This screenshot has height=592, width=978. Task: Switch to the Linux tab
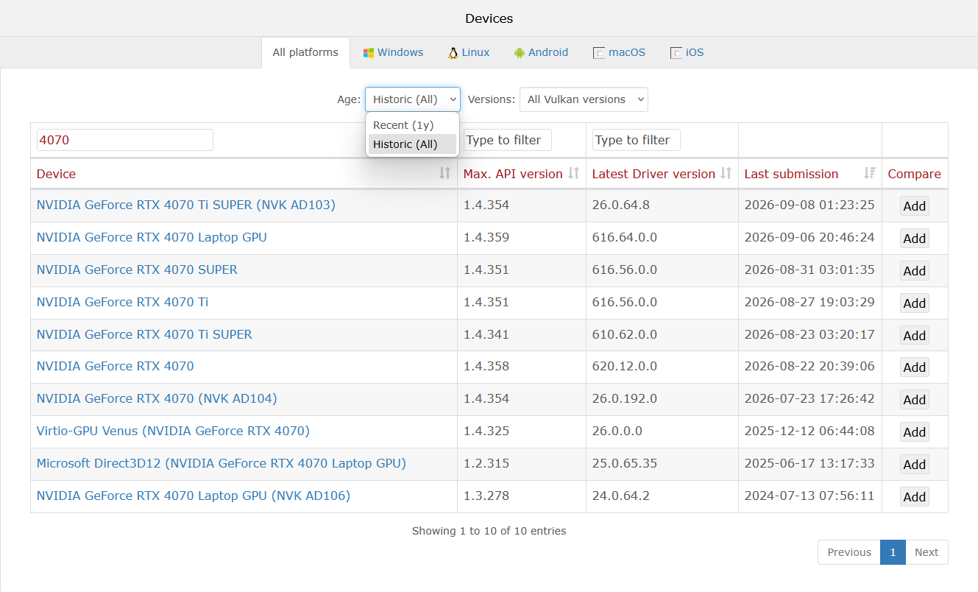(x=469, y=52)
